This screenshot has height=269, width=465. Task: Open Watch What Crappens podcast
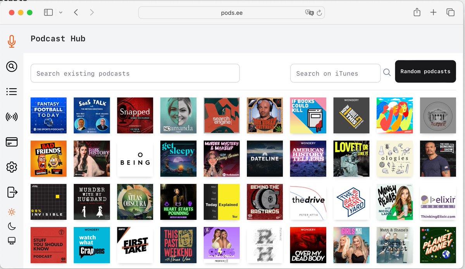(x=92, y=245)
